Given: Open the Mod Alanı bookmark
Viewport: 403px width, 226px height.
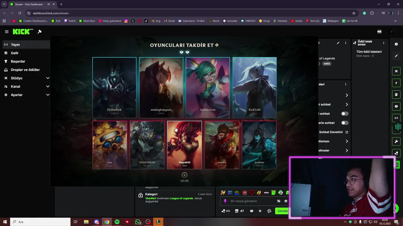Looking at the screenshot, I should point(87,21).
